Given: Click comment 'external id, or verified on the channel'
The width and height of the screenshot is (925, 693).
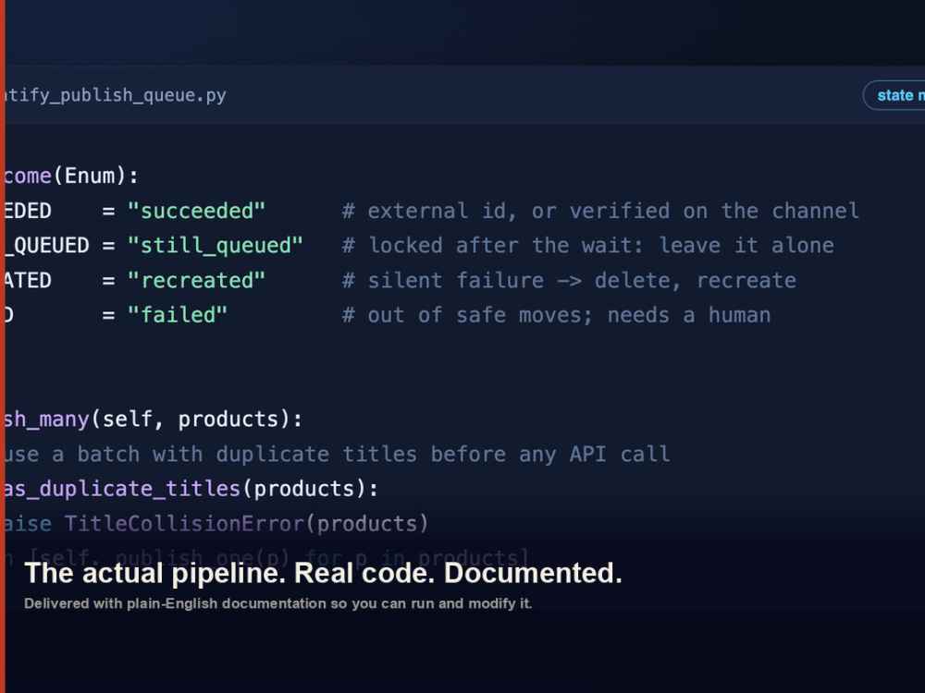Looking at the screenshot, I should 600,211.
